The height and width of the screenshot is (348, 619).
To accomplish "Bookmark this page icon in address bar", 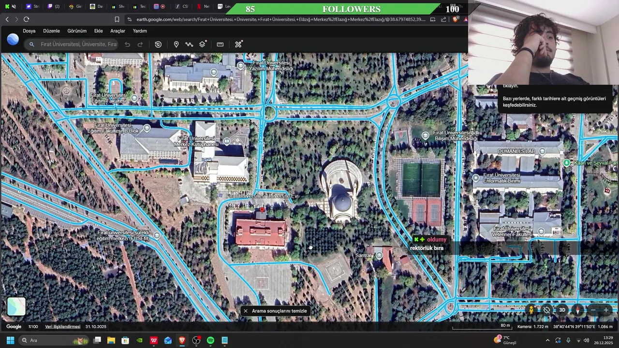I will 117,19.
